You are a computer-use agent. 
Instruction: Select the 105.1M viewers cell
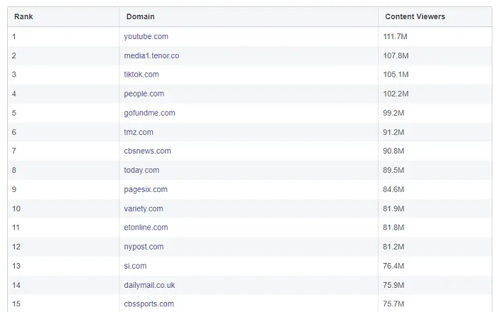[435, 75]
